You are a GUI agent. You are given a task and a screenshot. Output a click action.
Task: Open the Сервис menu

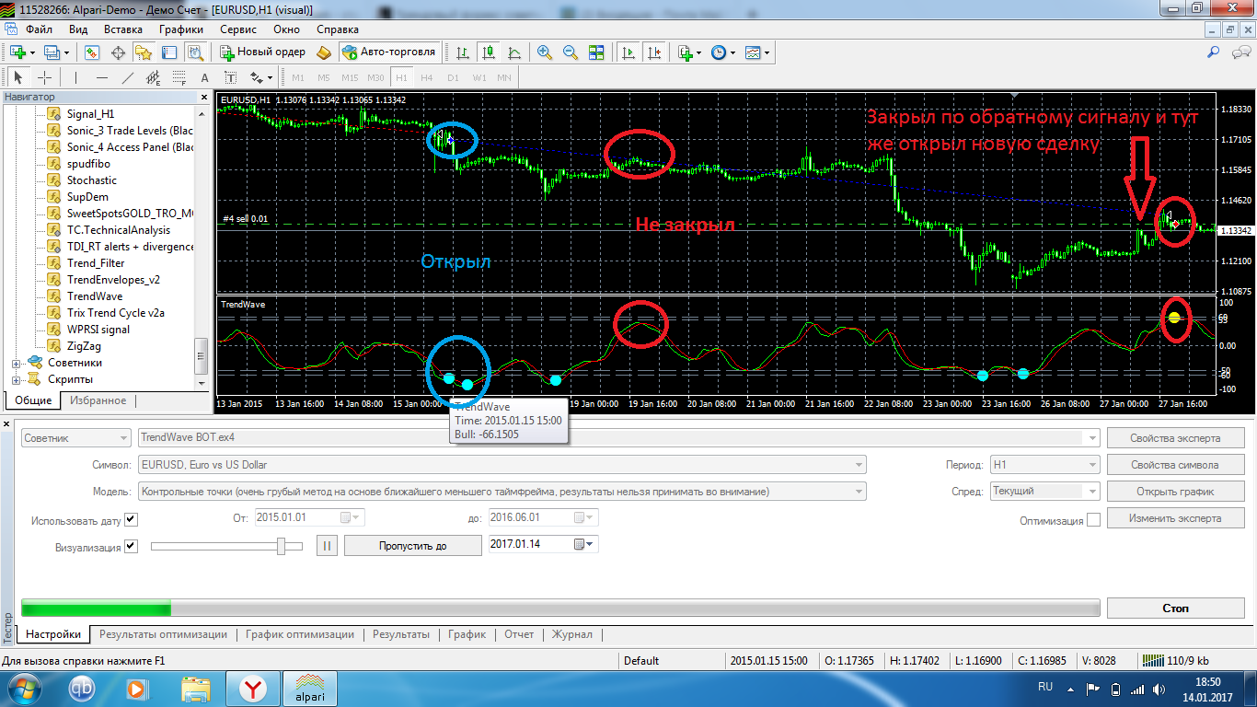238,29
